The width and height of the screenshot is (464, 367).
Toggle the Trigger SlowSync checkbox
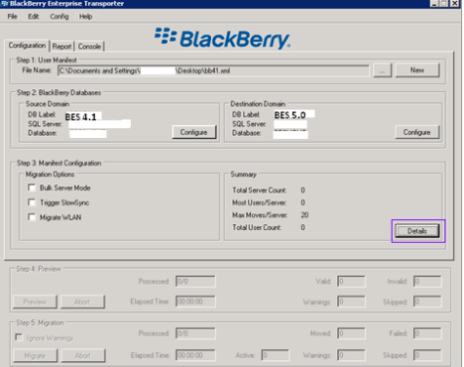pyautogui.click(x=32, y=202)
